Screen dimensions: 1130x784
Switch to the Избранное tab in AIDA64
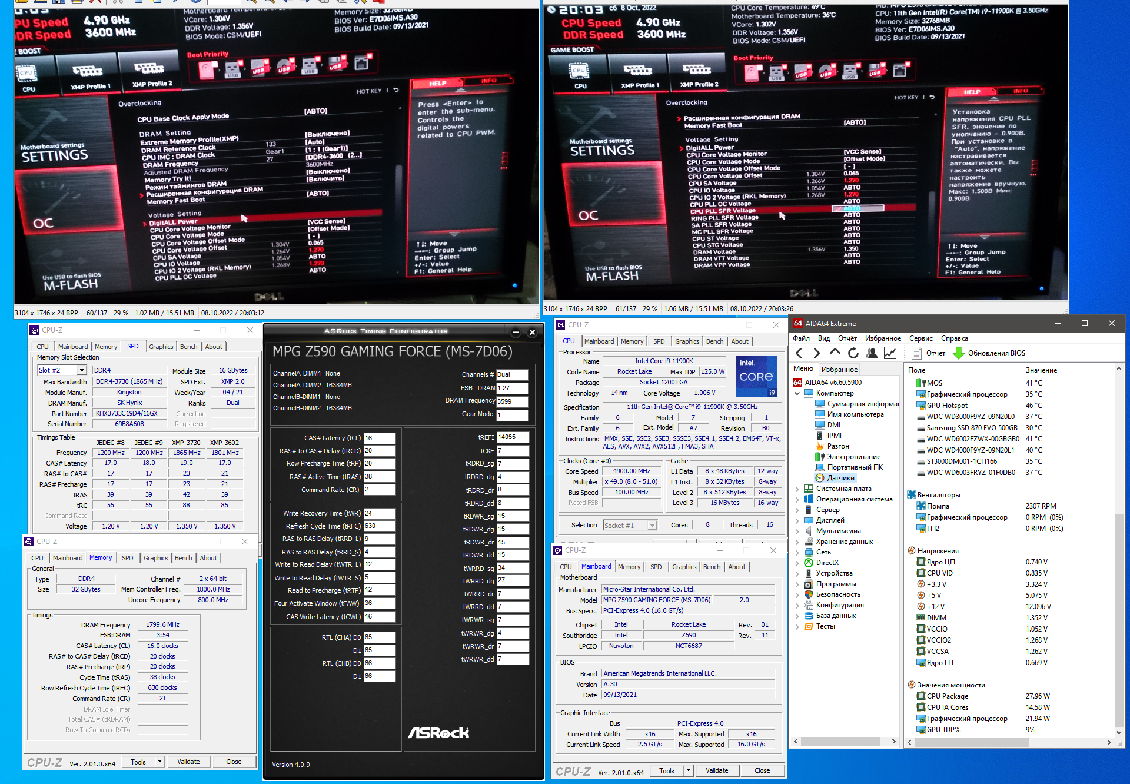coord(839,370)
